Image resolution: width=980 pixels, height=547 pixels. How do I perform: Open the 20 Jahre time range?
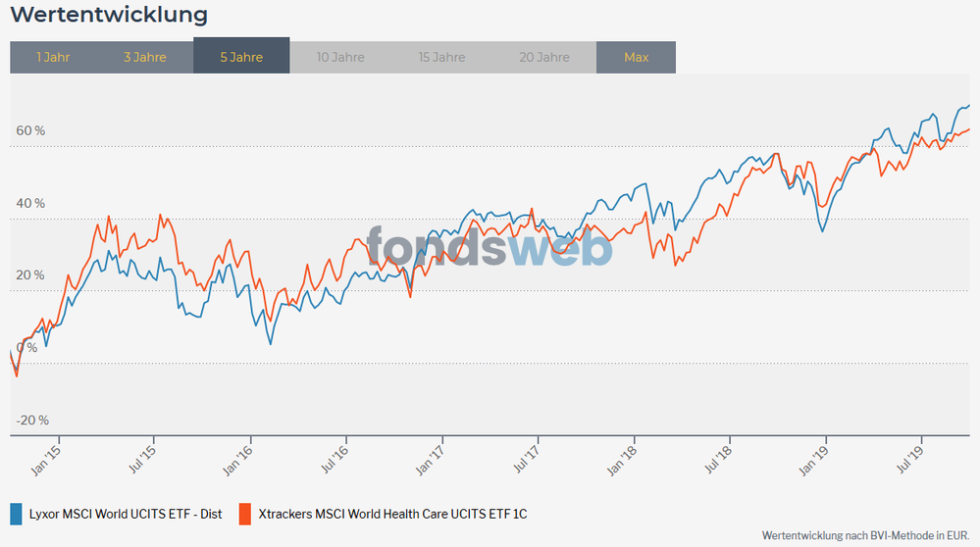(545, 57)
